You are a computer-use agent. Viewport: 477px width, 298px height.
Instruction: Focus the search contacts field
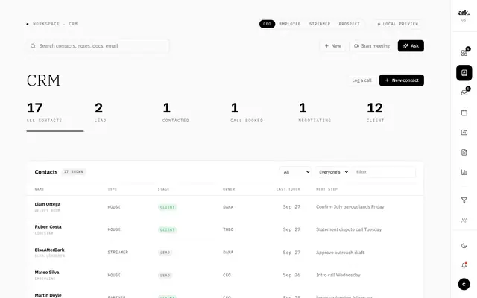click(x=98, y=46)
